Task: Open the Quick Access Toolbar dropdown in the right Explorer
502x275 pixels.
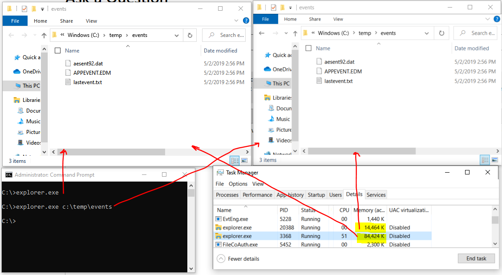Action: pos(290,8)
